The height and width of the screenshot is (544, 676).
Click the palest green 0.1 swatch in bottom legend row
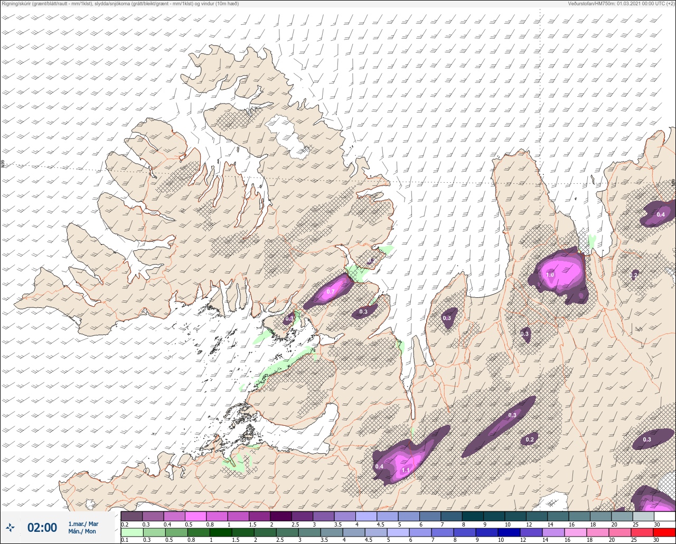click(x=132, y=532)
